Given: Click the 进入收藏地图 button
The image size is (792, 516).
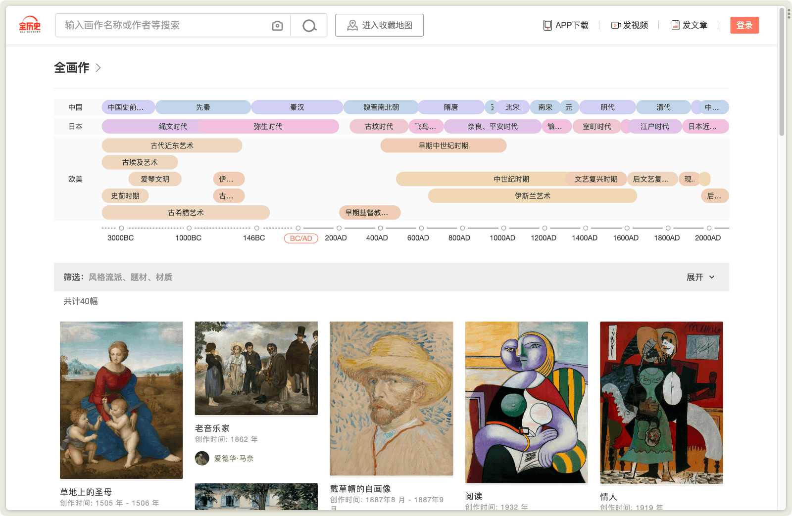Looking at the screenshot, I should point(379,25).
